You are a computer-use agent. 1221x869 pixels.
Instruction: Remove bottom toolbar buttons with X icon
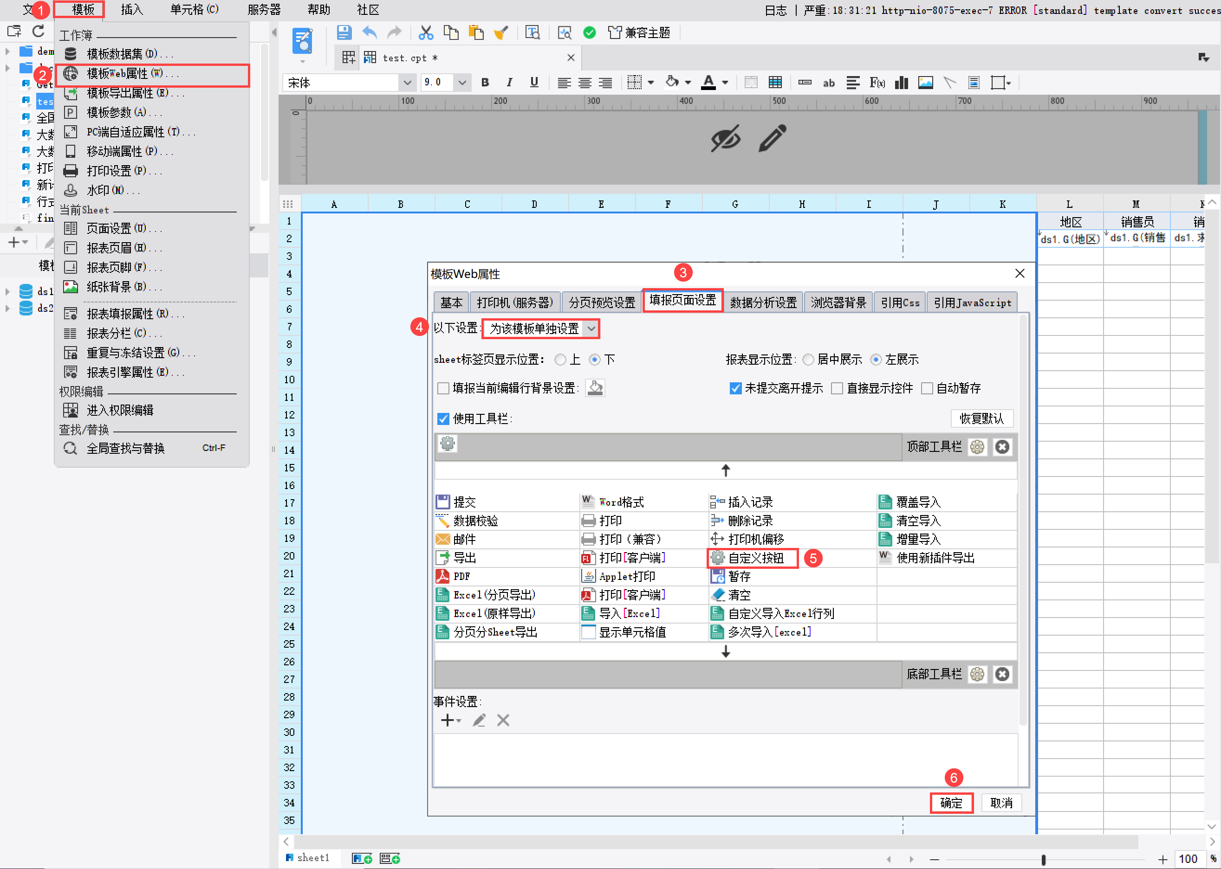coord(1002,674)
